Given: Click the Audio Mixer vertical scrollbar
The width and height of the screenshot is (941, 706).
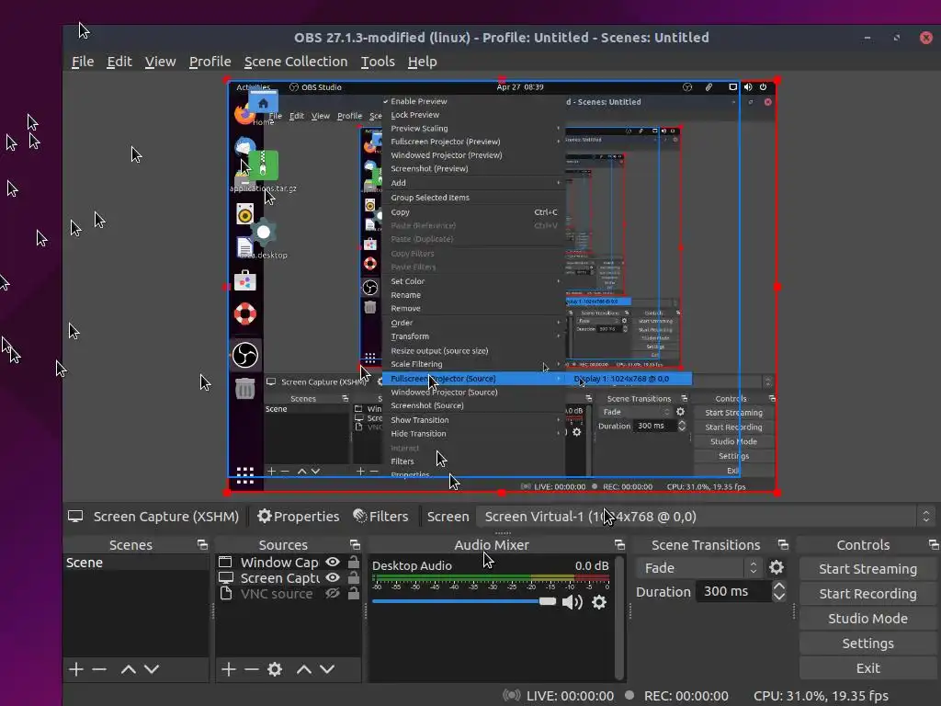Looking at the screenshot, I should 618,617.
